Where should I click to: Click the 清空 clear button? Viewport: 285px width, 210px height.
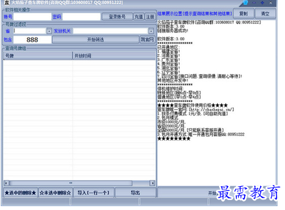265,13
